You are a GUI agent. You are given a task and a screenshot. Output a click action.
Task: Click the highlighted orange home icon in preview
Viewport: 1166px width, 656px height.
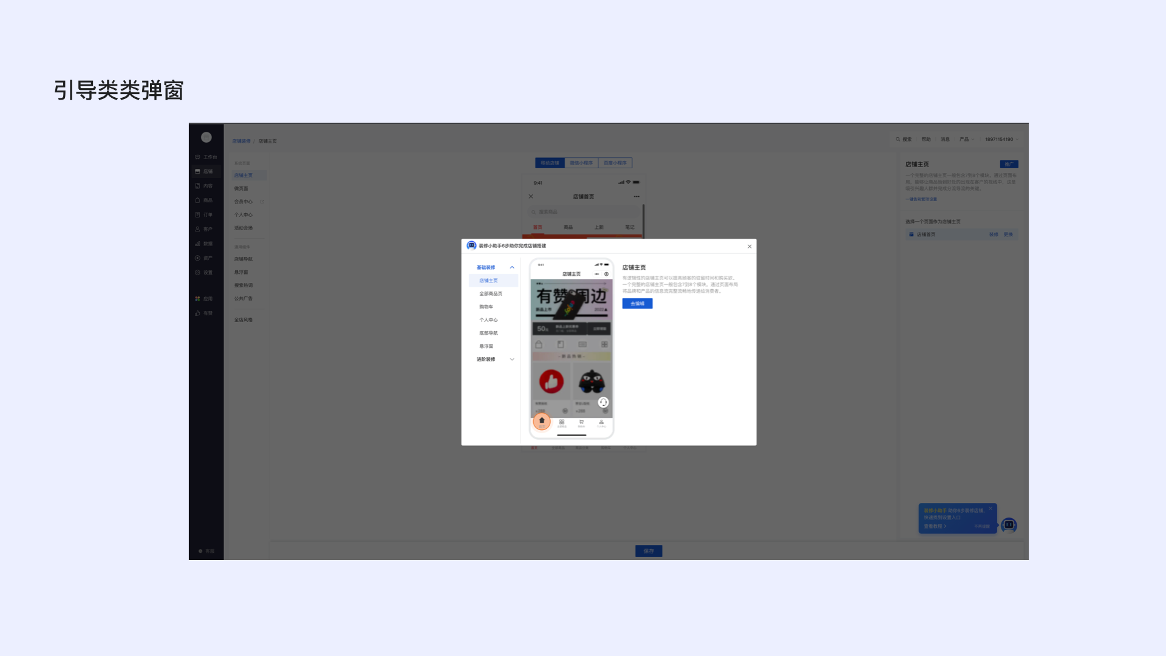pos(542,421)
